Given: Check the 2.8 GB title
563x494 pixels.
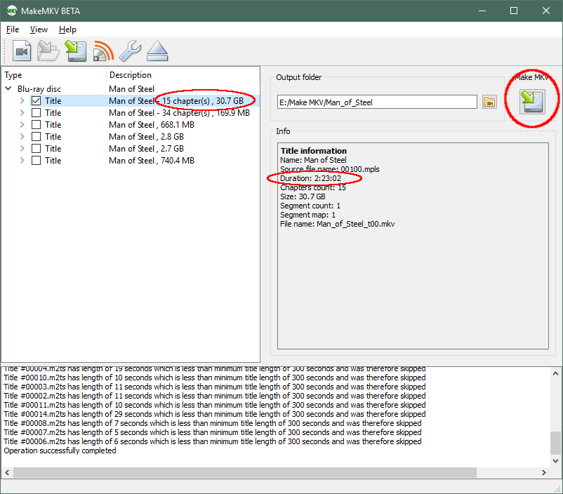Looking at the screenshot, I should click(36, 136).
